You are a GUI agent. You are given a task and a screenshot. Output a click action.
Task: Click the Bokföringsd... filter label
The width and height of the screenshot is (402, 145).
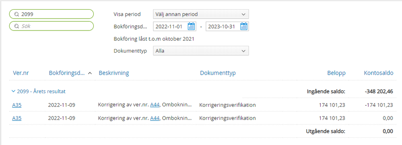pos(130,27)
